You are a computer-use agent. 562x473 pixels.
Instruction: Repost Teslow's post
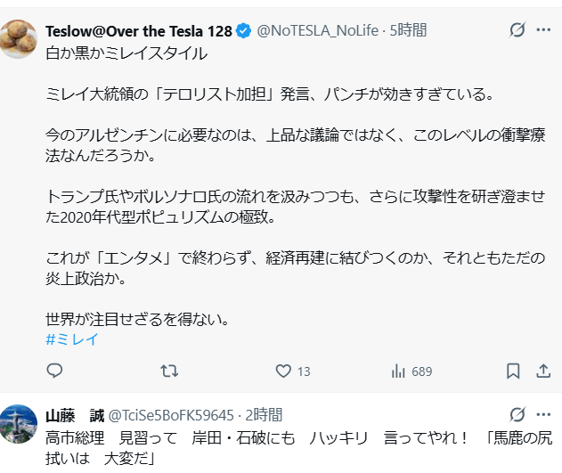click(168, 371)
